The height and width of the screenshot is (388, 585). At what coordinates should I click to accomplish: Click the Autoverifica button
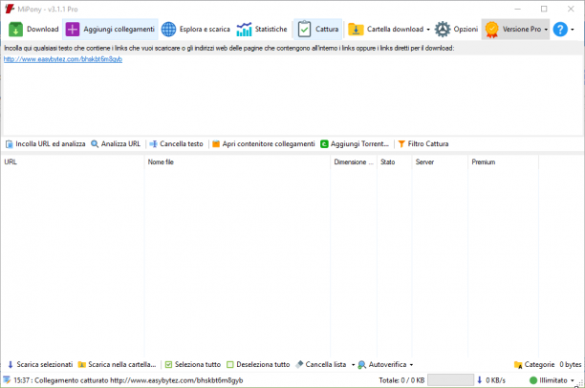[x=382, y=364]
